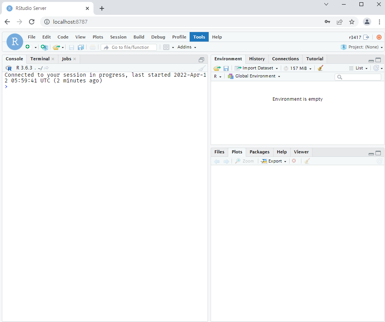Open the New File dropdown arrow
Image resolution: width=385 pixels, height=322 pixels.
[x=35, y=47]
